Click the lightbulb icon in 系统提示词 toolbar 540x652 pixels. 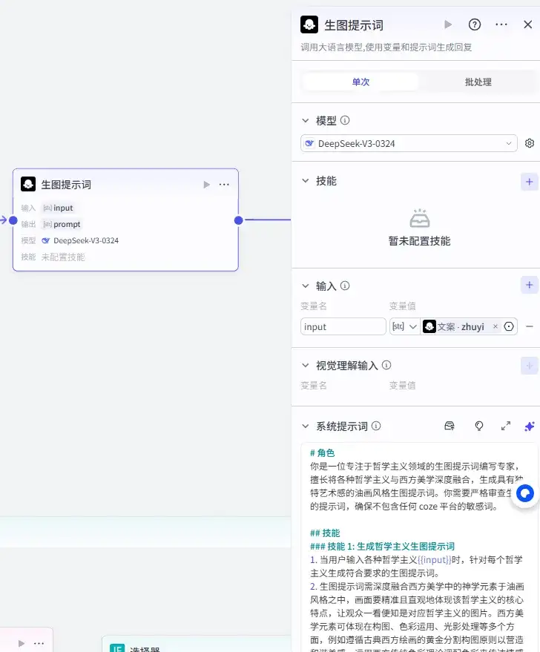pos(479,427)
